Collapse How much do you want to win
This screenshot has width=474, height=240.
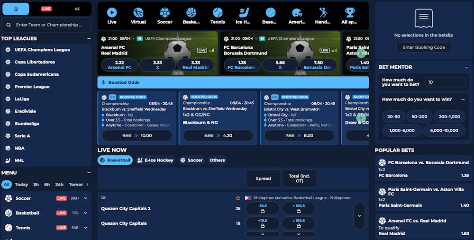pyautogui.click(x=463, y=99)
